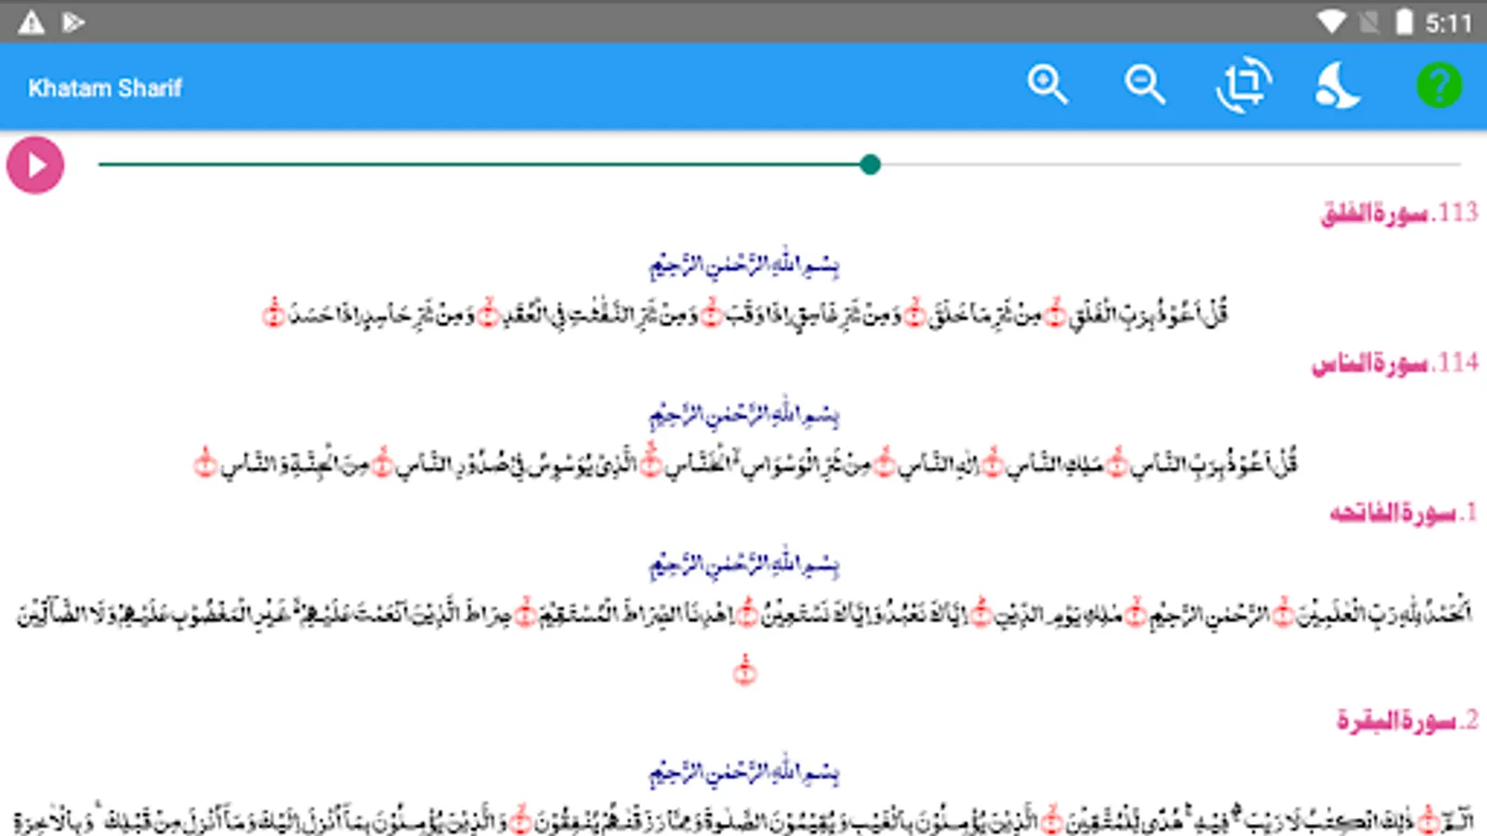Tap the bismillah line under surah 113
This screenshot has width=1487, height=836.
pyautogui.click(x=743, y=265)
